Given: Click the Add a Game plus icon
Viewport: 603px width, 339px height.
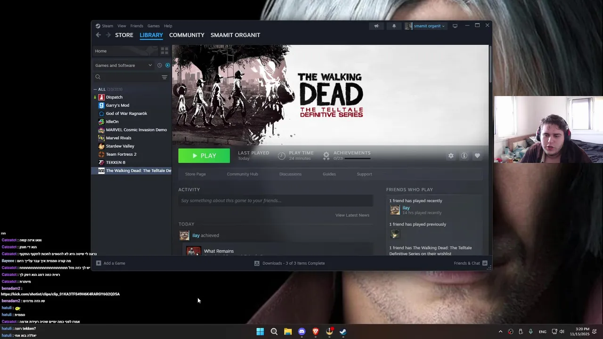Looking at the screenshot, I should (x=98, y=263).
